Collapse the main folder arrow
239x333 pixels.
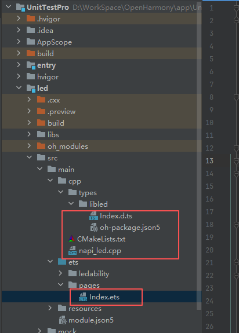[39, 169]
